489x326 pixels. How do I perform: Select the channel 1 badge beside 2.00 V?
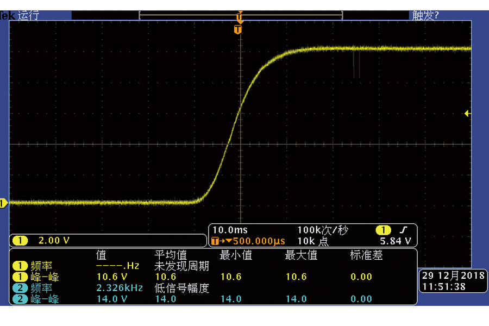pos(20,240)
